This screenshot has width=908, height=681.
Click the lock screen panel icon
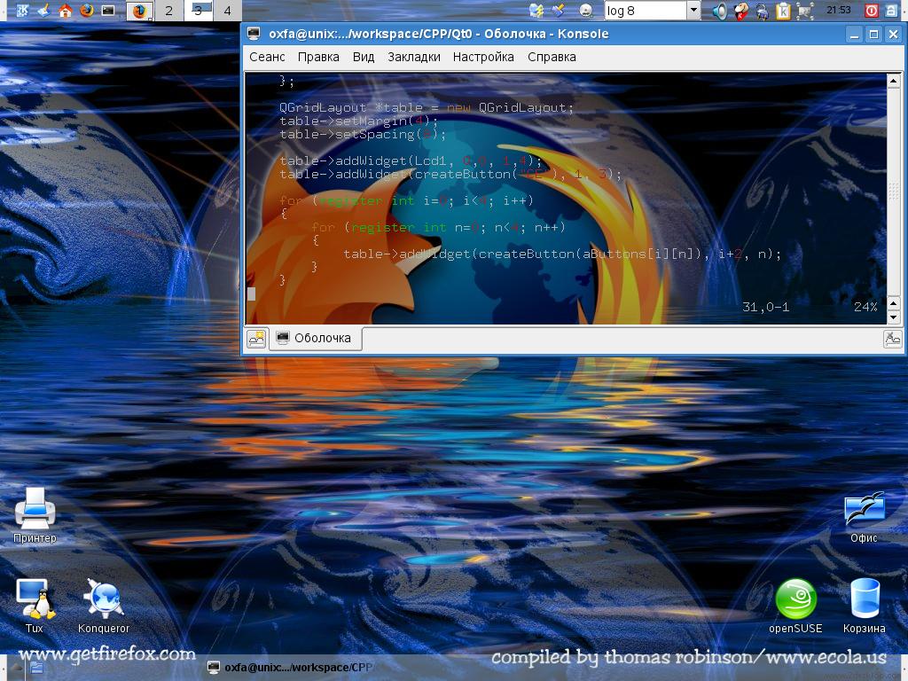point(892,11)
